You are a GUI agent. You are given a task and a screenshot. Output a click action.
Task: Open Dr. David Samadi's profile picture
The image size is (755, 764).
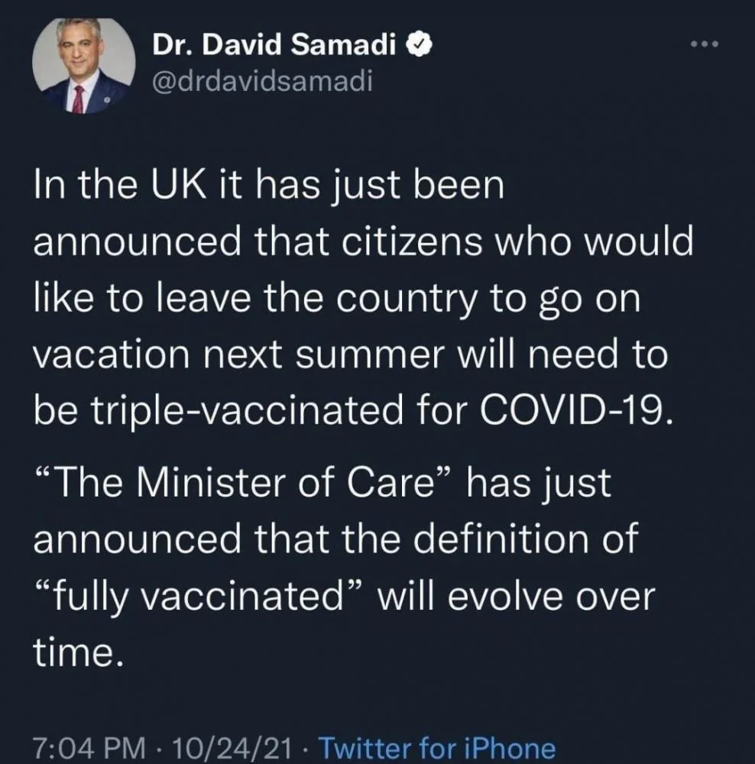point(85,66)
